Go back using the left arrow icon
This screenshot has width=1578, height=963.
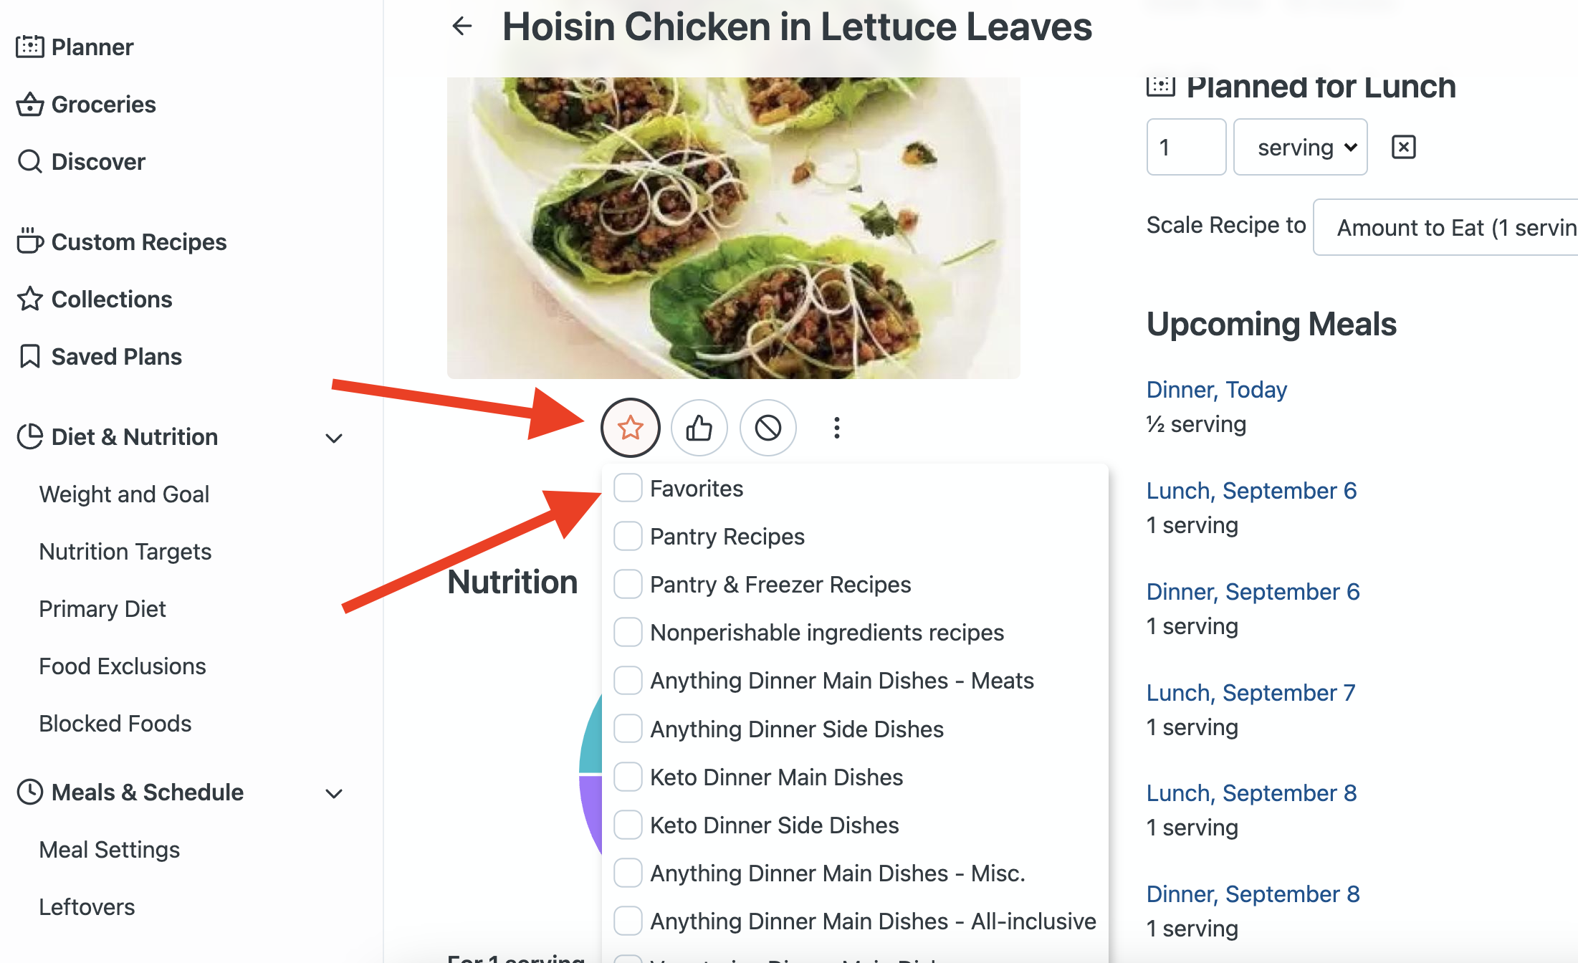pyautogui.click(x=462, y=27)
